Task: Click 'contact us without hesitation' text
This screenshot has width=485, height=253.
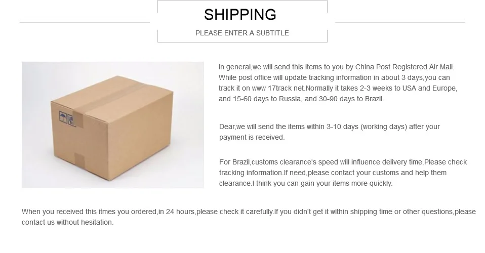Action: click(67, 222)
